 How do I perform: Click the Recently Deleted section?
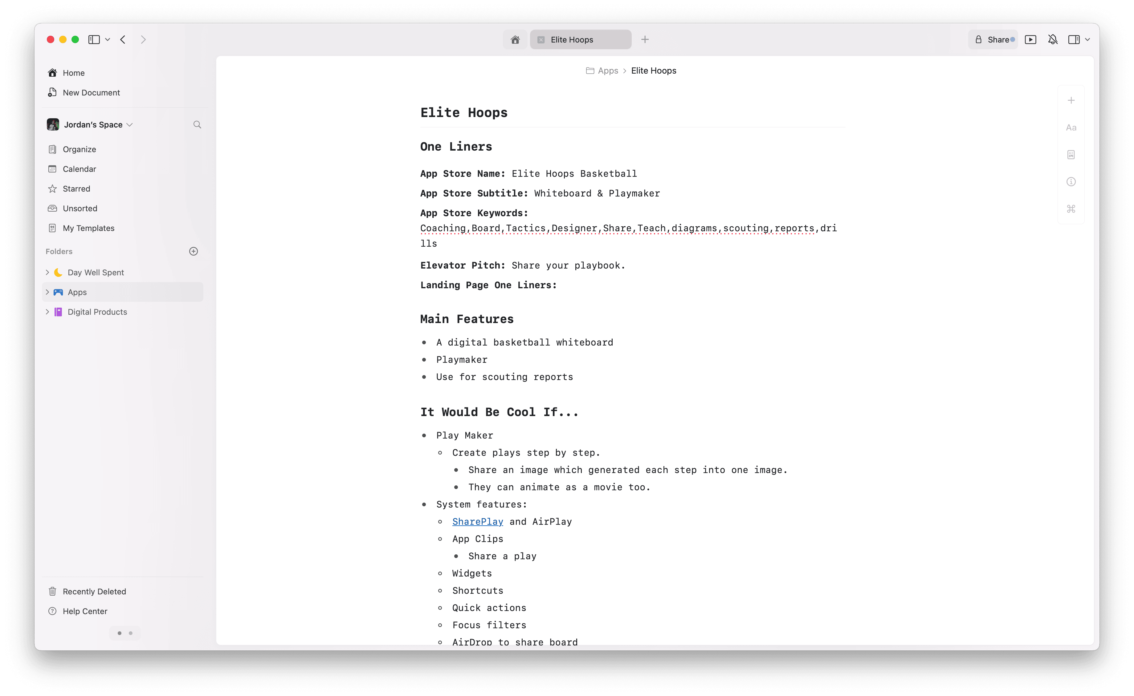(x=94, y=591)
